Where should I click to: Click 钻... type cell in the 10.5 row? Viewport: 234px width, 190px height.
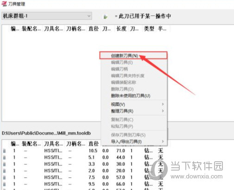[148, 151]
